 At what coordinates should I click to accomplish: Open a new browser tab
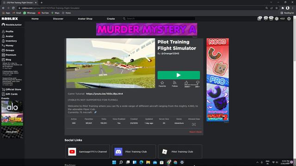(x=42, y=3)
